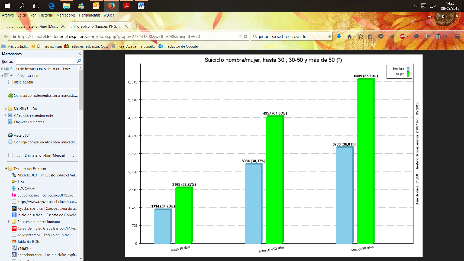
Task: Click the clipboard notes toolbar icon
Action: (438, 36)
